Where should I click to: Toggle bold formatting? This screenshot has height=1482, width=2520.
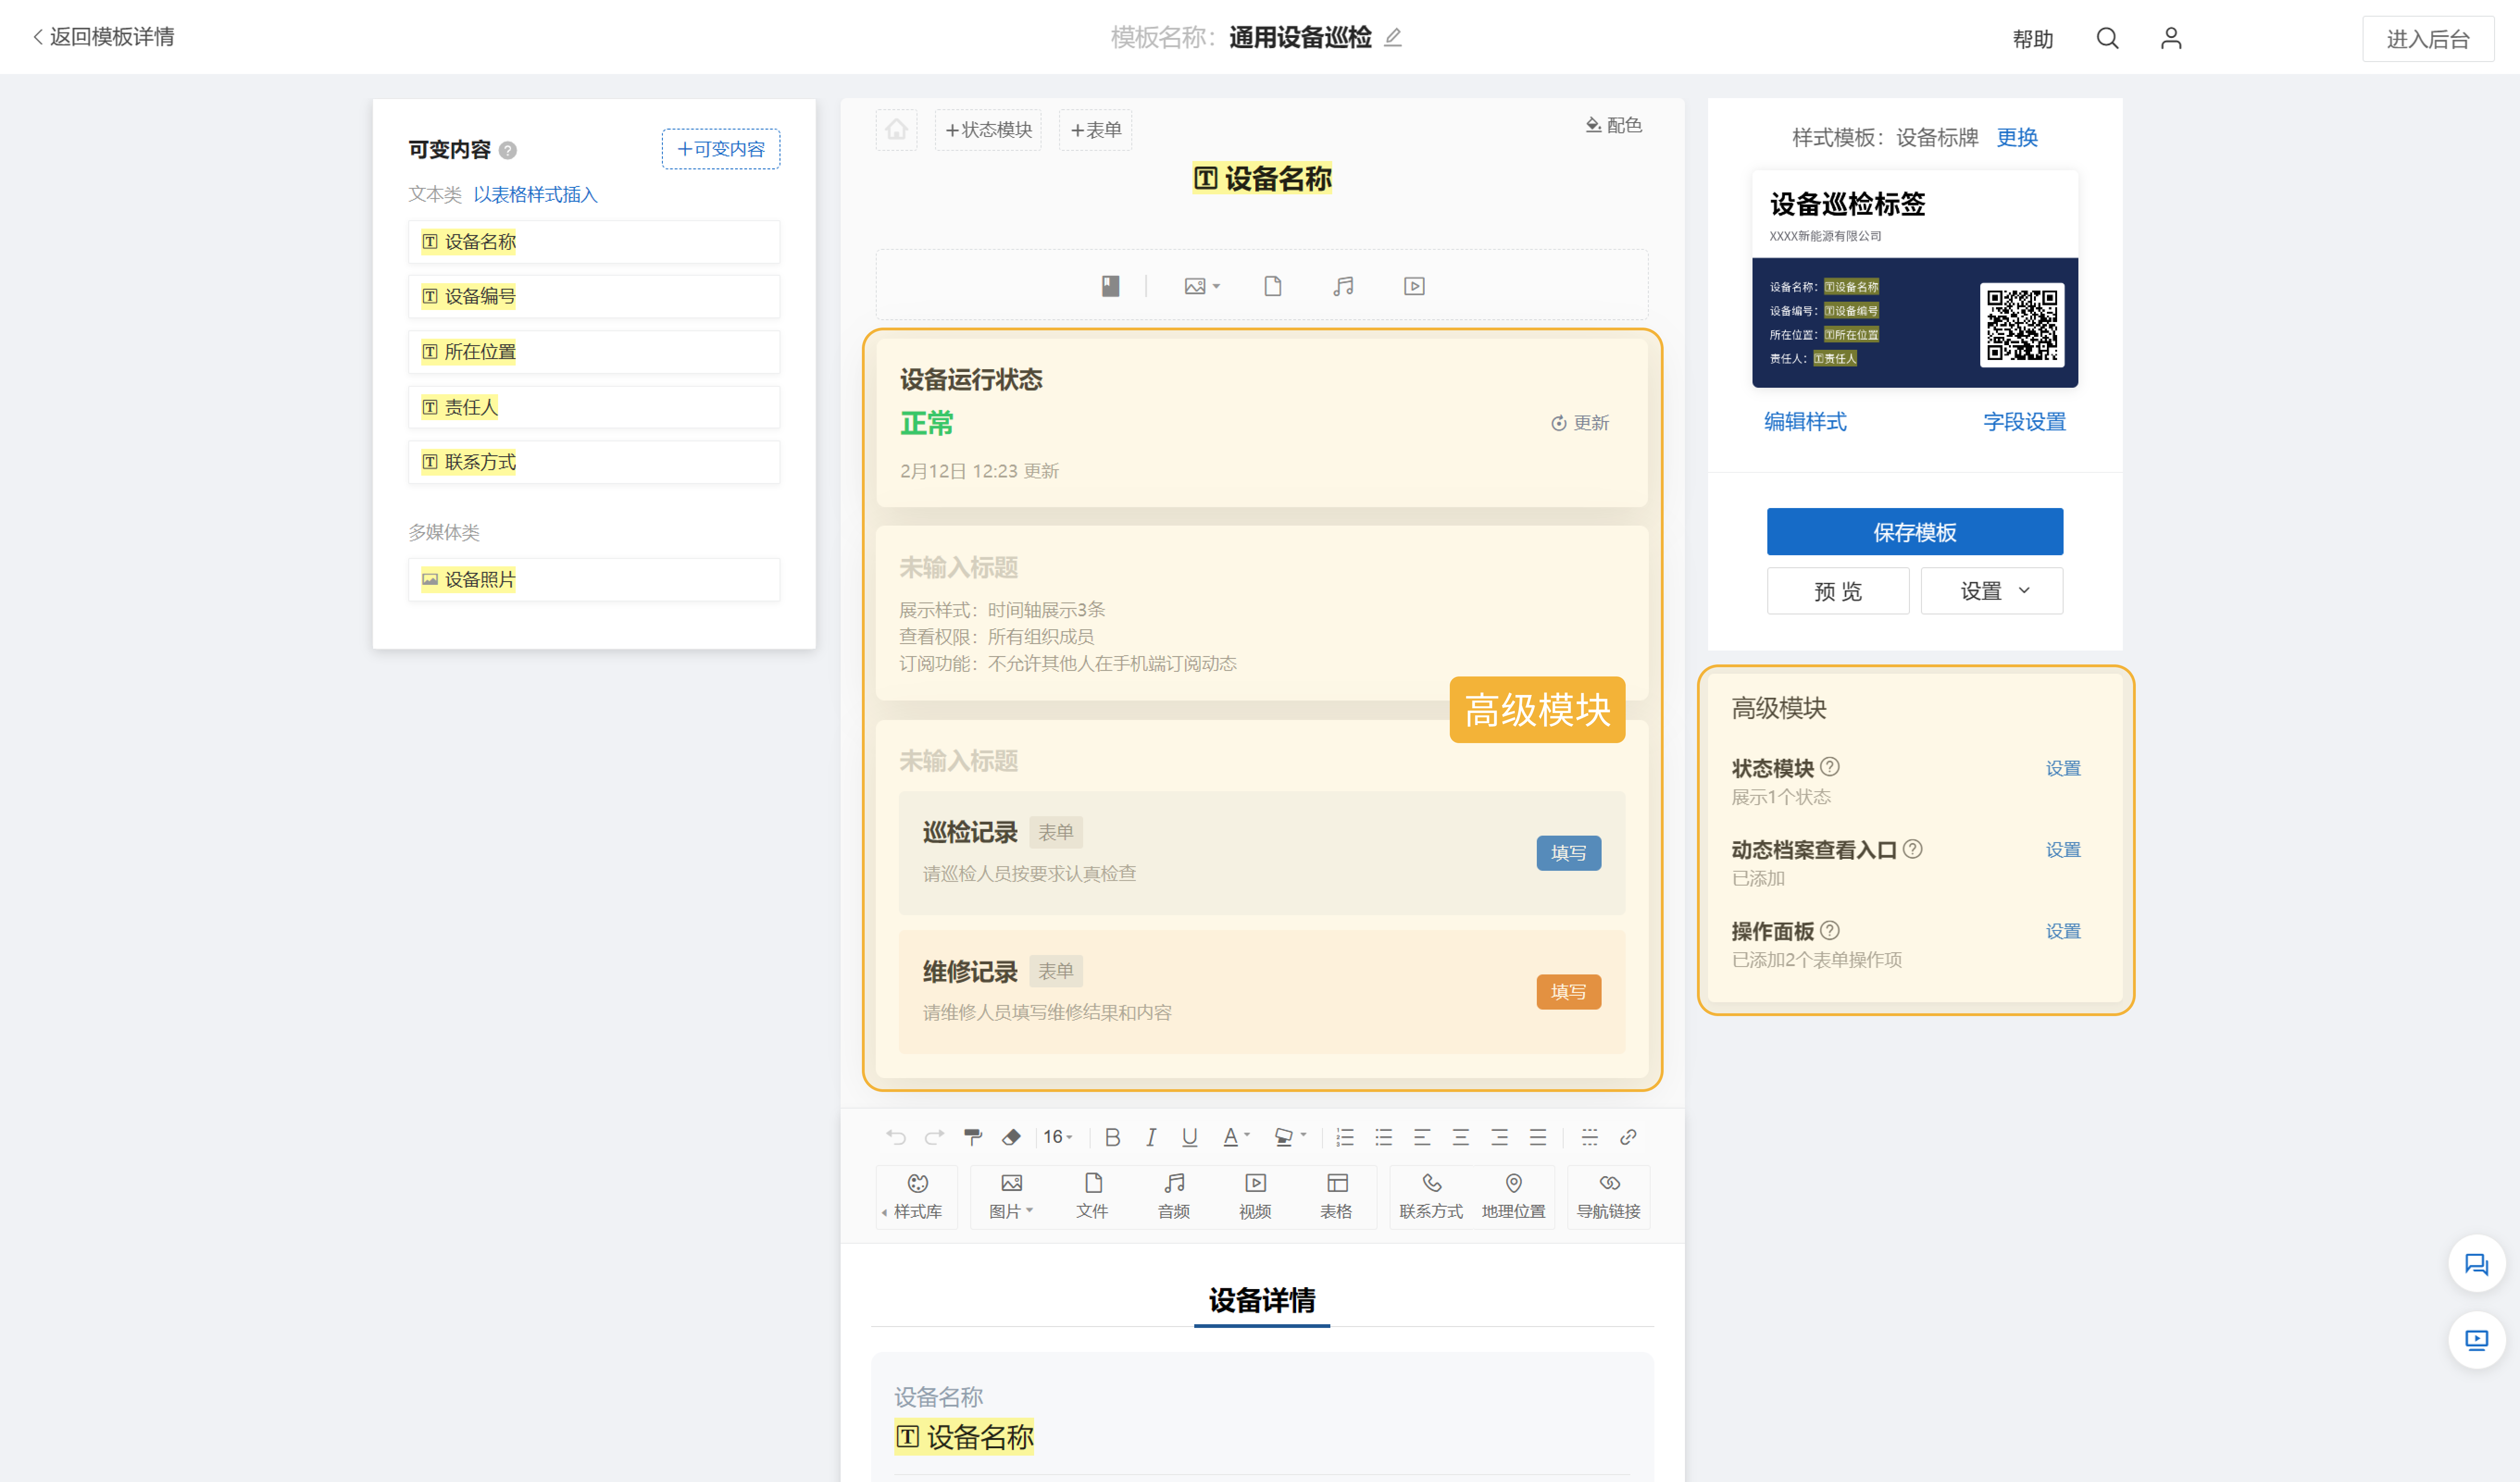pyautogui.click(x=1112, y=1136)
